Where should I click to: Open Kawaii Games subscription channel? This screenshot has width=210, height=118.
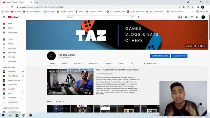tap(13, 76)
